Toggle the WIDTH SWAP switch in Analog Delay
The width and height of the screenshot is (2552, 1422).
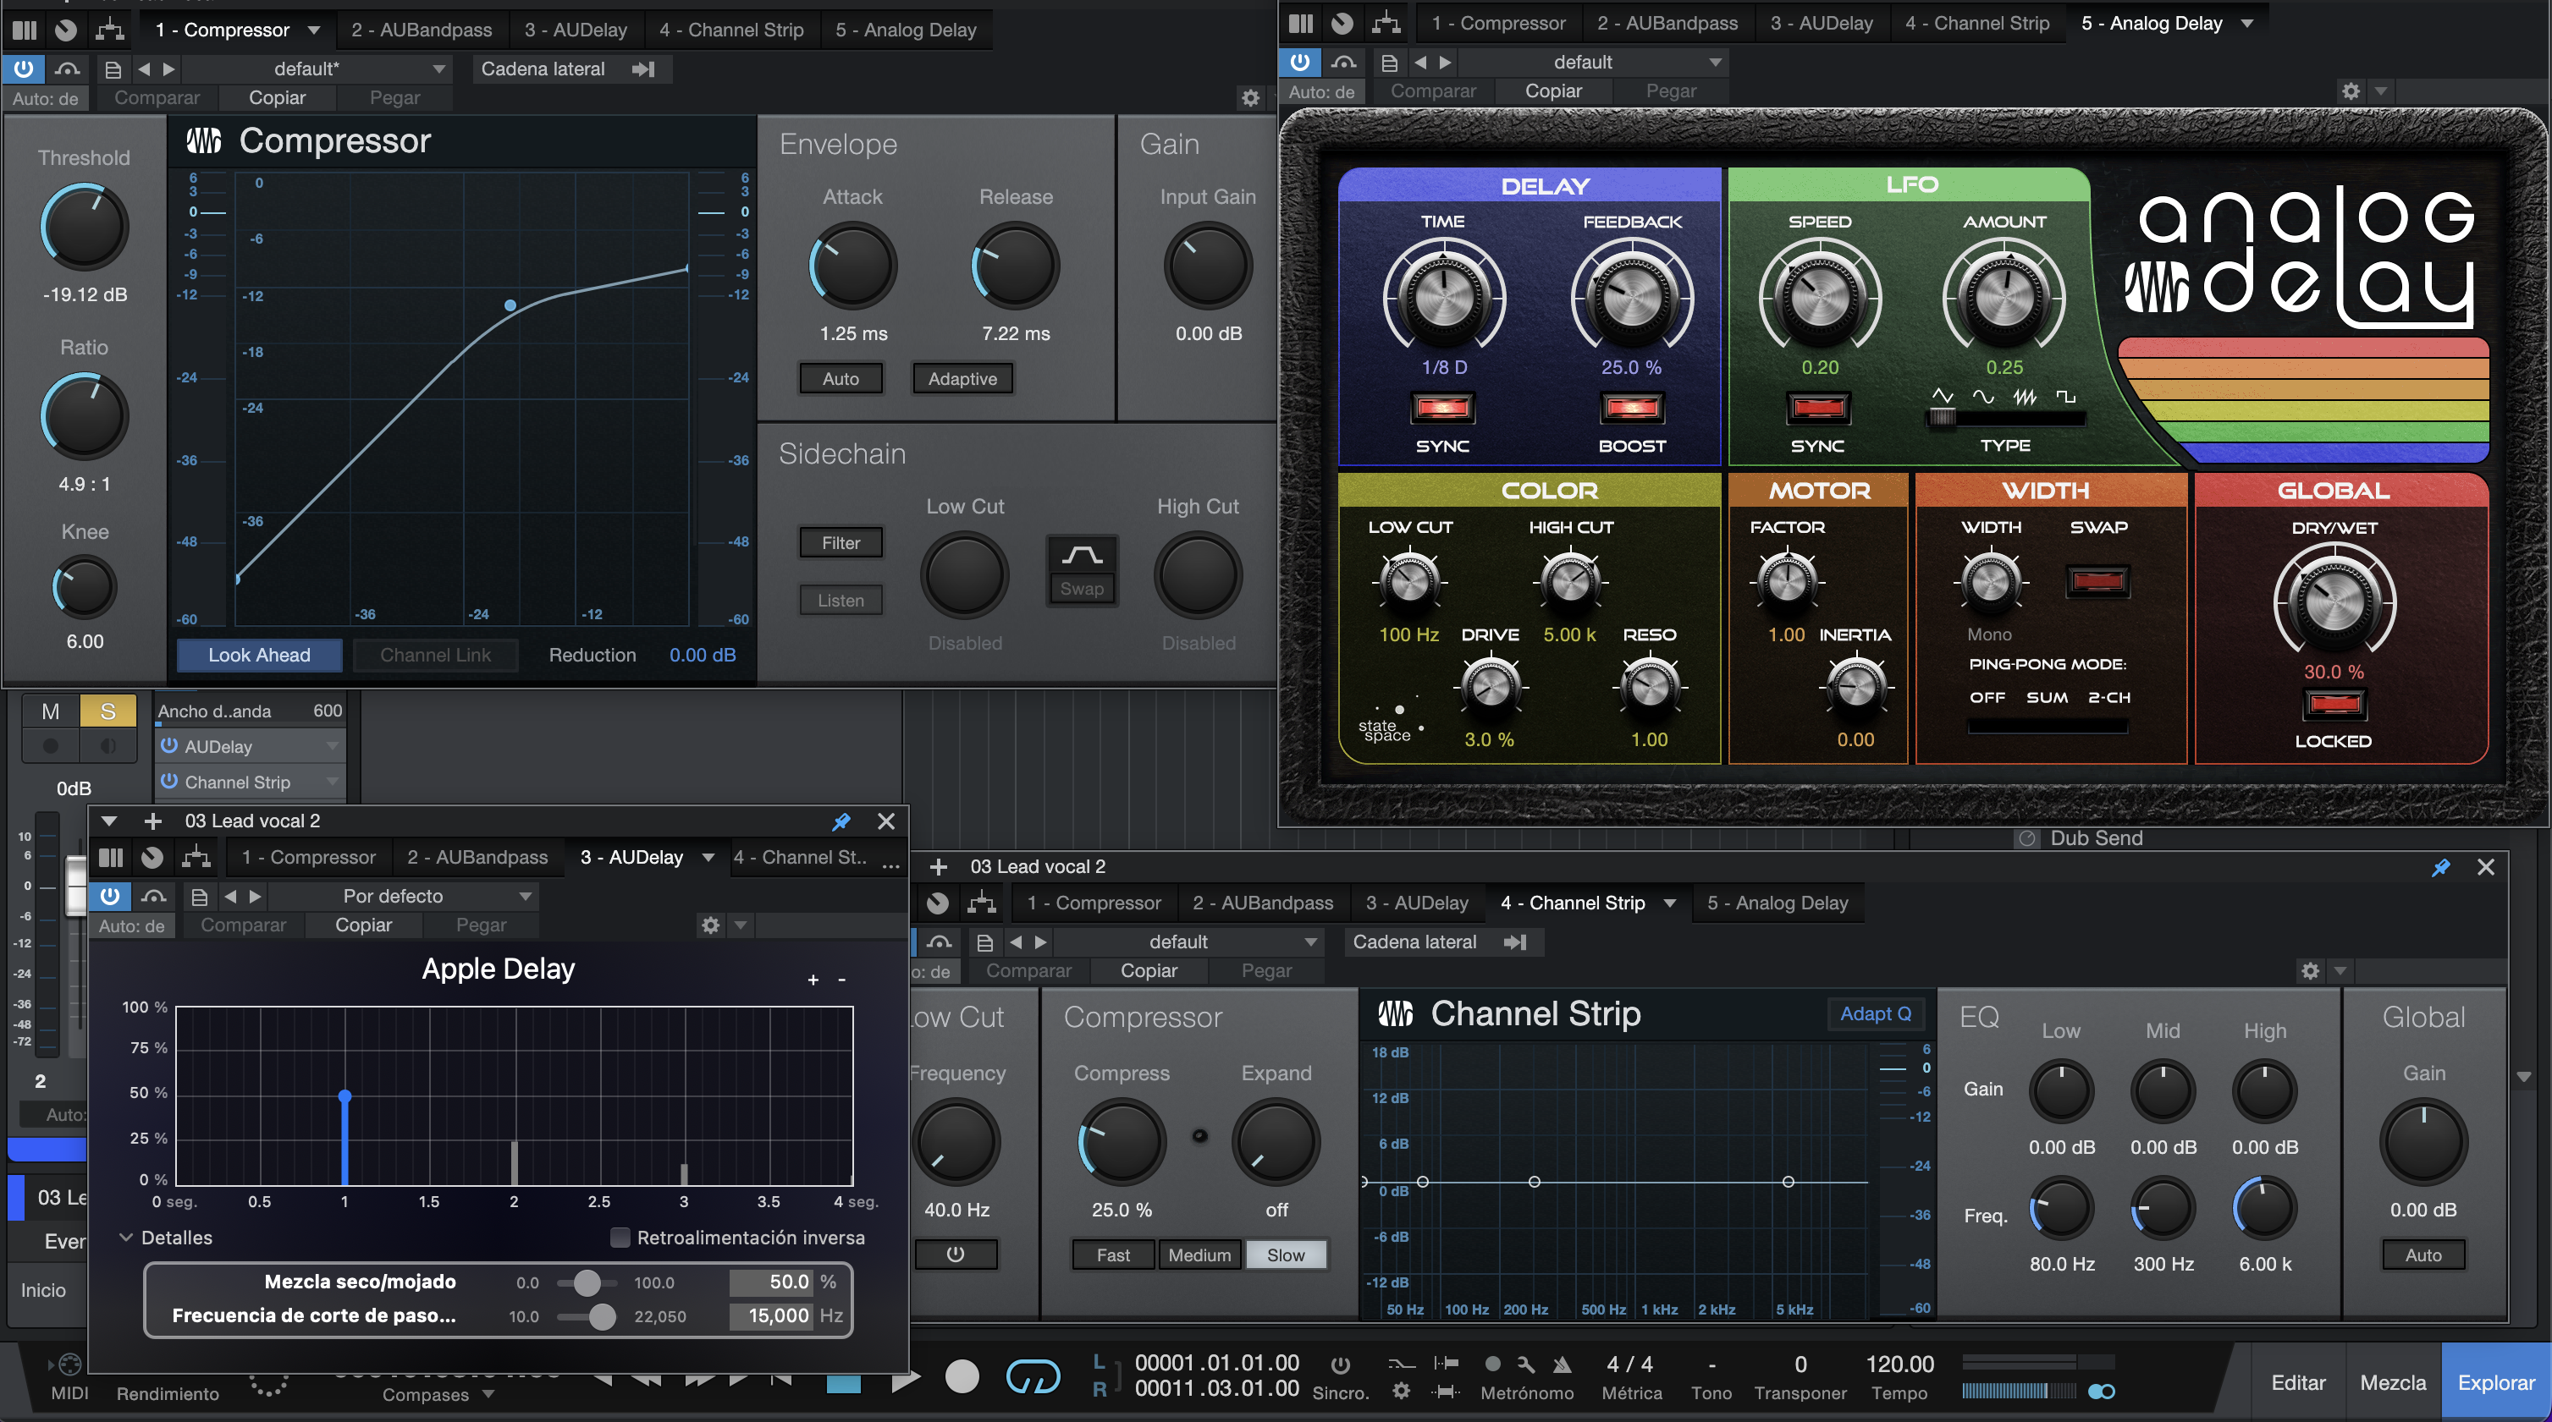click(2098, 581)
